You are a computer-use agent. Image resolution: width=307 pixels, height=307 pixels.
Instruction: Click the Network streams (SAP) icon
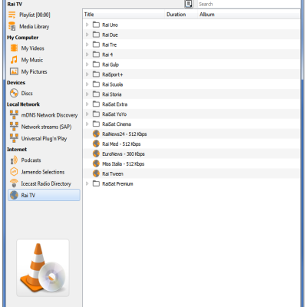[14, 127]
